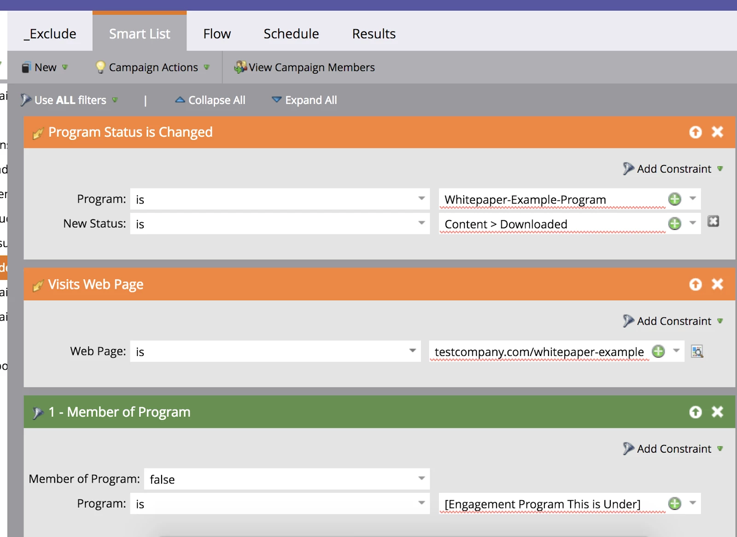The image size is (737, 537).
Task: Remove the Program Status is Changed trigger
Action: (x=717, y=132)
